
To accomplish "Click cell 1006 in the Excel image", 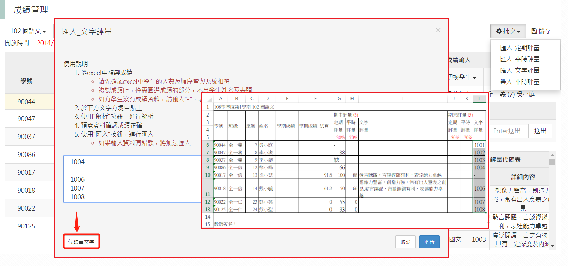I will [479, 188].
